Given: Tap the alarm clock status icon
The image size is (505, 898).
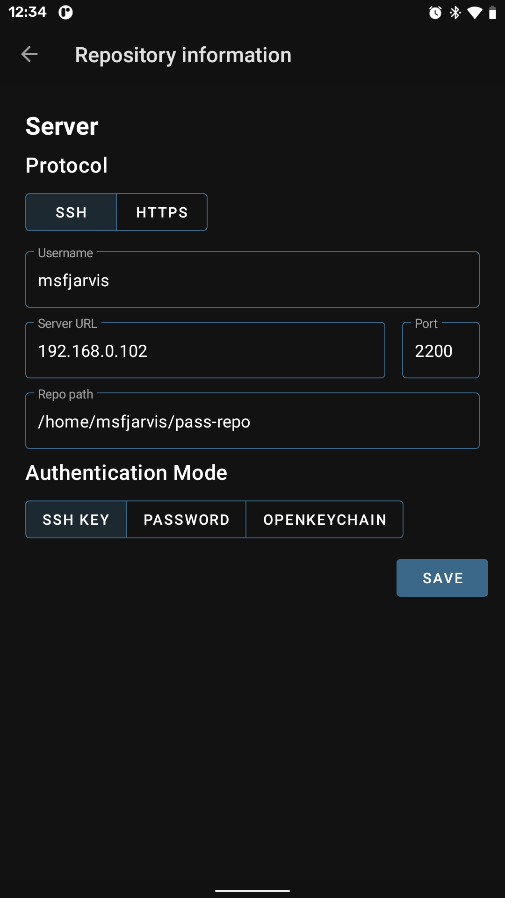Looking at the screenshot, I should tap(435, 13).
